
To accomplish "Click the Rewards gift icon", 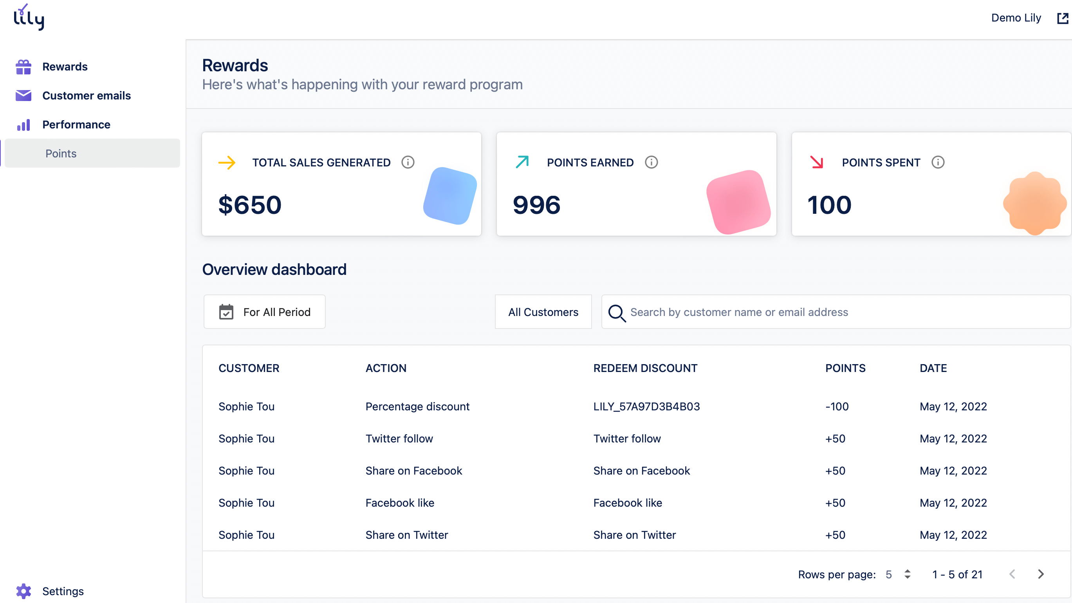I will 23,67.
